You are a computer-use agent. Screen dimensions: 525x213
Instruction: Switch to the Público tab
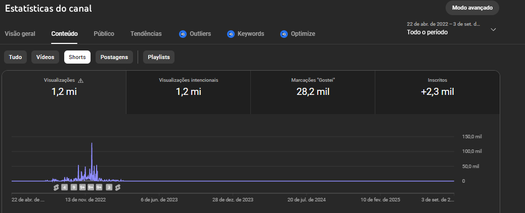click(104, 34)
